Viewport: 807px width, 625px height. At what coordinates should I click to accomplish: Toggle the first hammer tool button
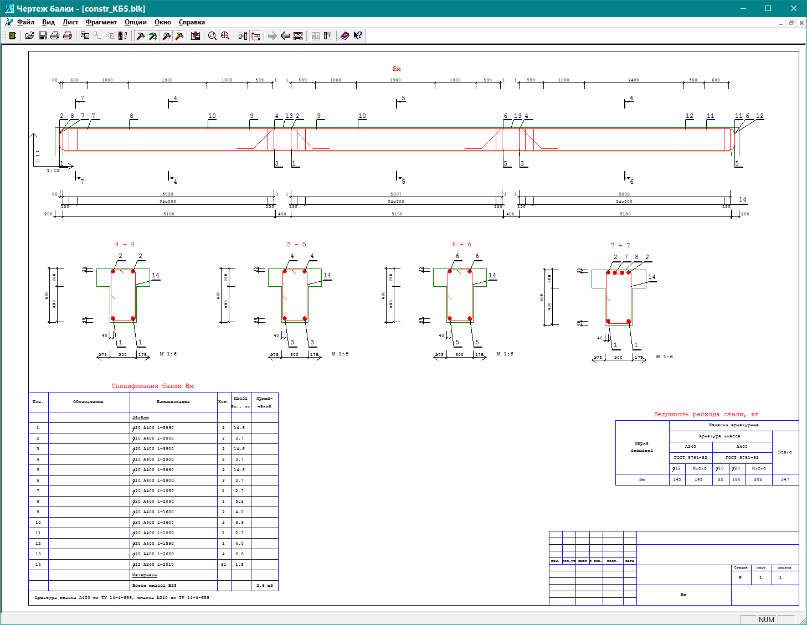pyautogui.click(x=141, y=36)
